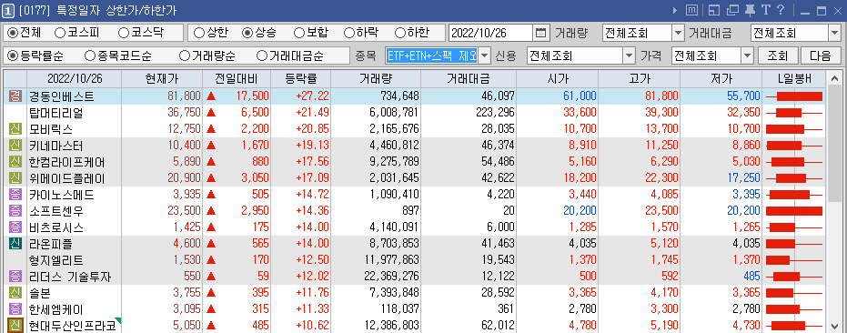Click the 신 badge beside 솔본
847x333 pixels.
pos(15,293)
